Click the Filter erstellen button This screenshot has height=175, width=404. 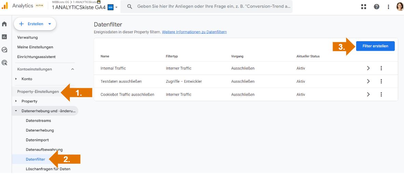click(x=375, y=46)
